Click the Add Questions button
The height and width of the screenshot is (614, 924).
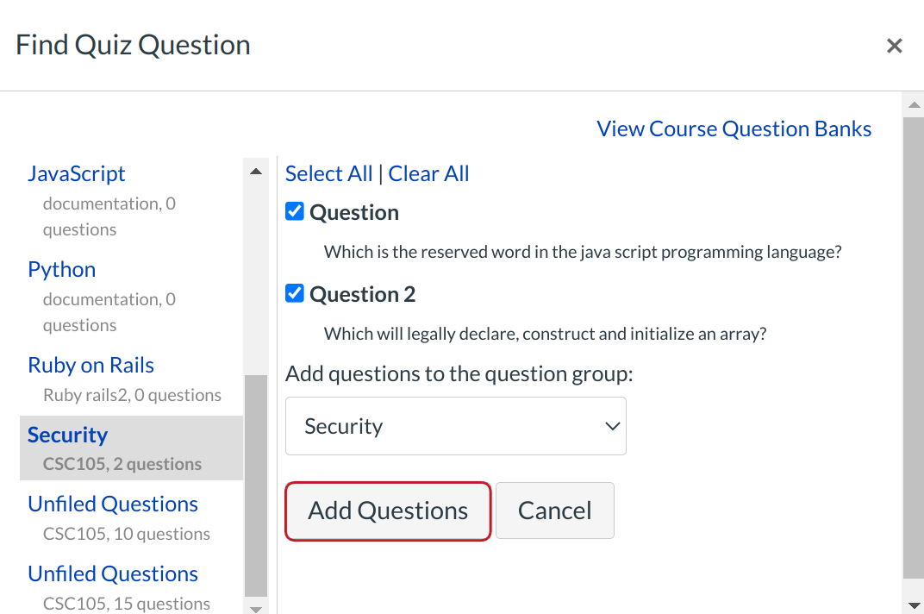388,511
